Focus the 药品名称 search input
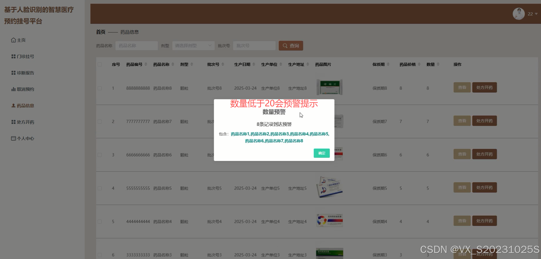This screenshot has height=259, width=541. pyautogui.click(x=137, y=46)
